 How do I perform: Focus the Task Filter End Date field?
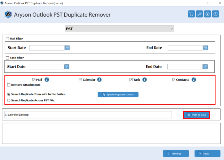coord(185,67)
